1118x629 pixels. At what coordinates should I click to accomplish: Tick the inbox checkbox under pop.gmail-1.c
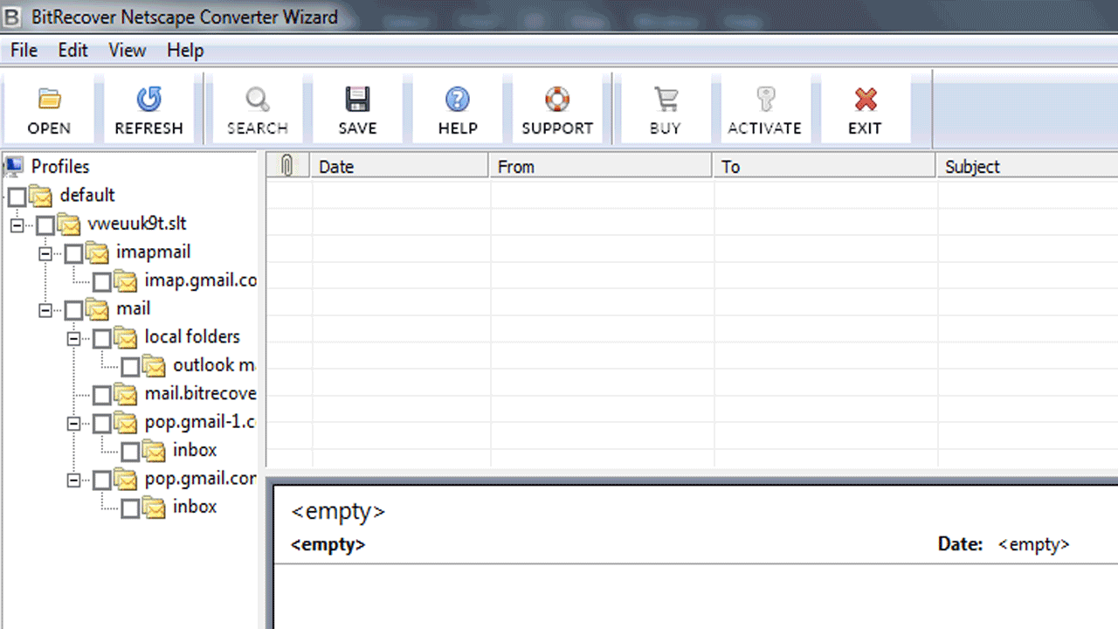tap(130, 452)
